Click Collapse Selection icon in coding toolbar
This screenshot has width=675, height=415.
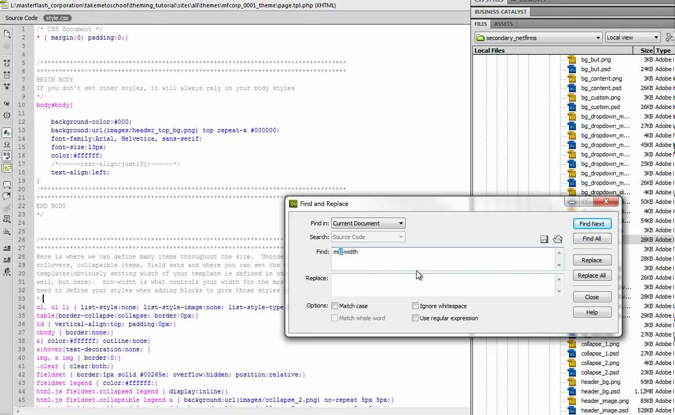click(x=7, y=75)
